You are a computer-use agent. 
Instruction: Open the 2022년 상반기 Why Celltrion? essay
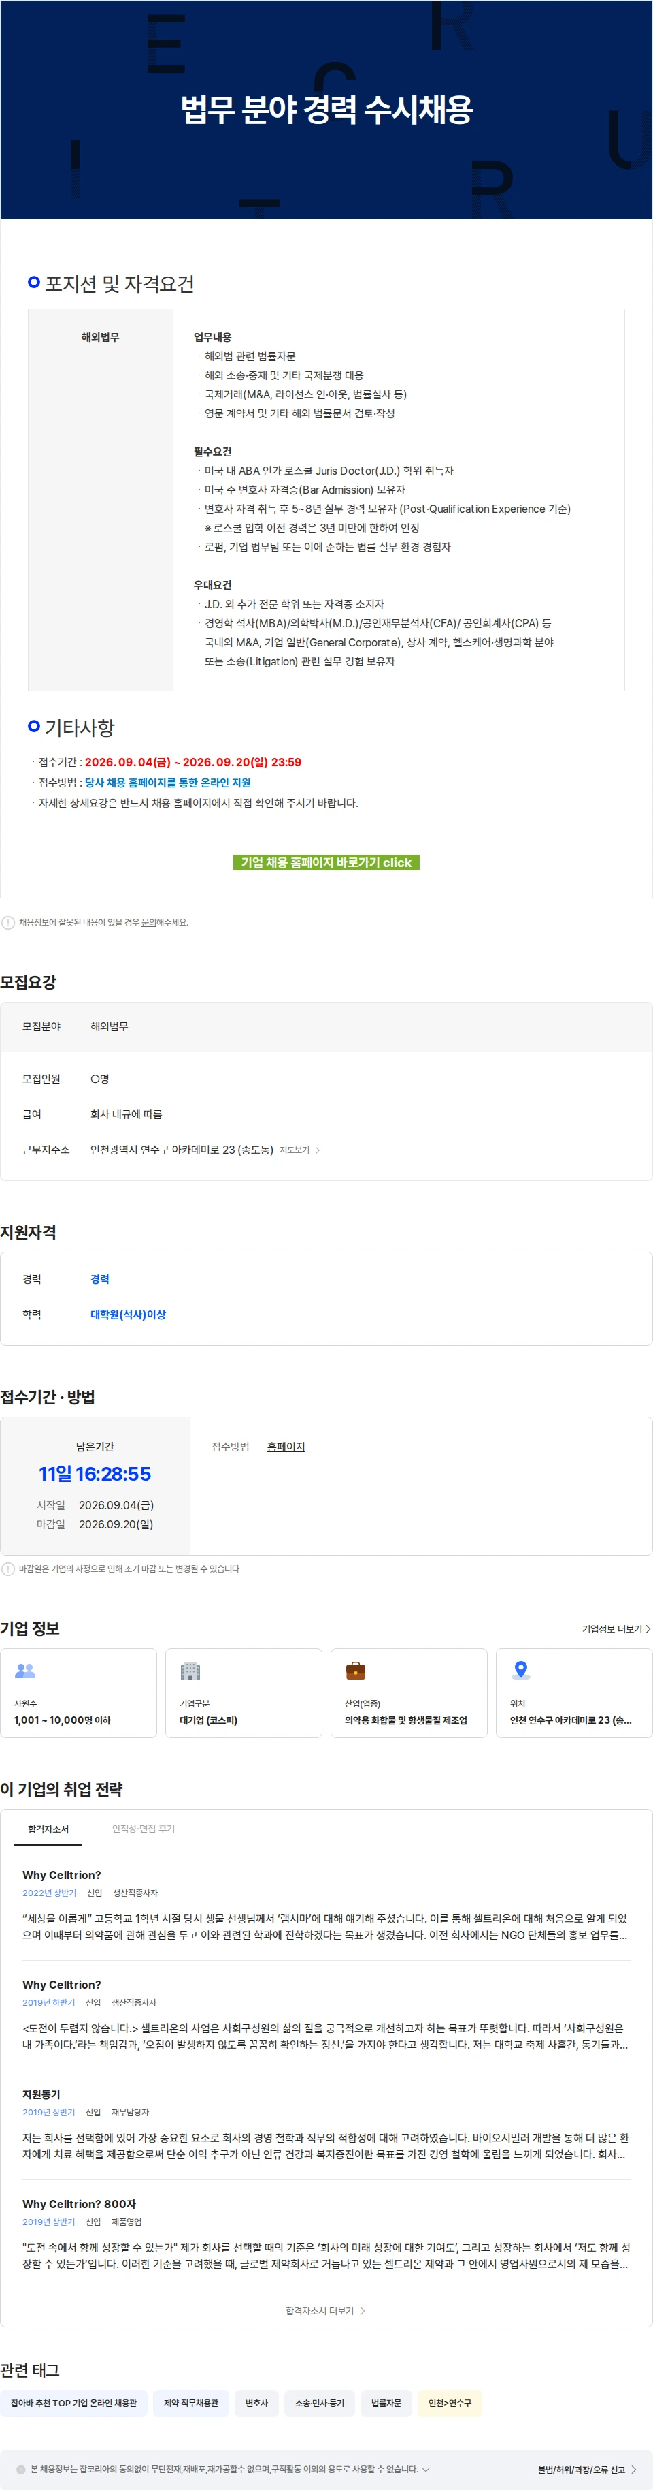point(326,1904)
